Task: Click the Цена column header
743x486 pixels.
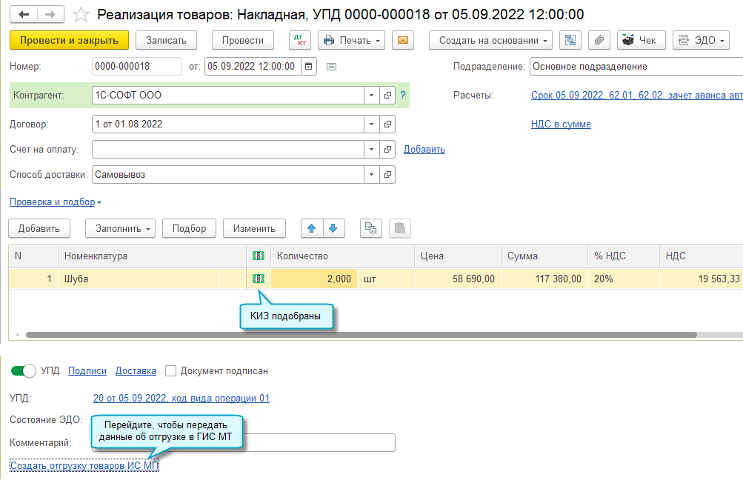Action: coord(458,256)
